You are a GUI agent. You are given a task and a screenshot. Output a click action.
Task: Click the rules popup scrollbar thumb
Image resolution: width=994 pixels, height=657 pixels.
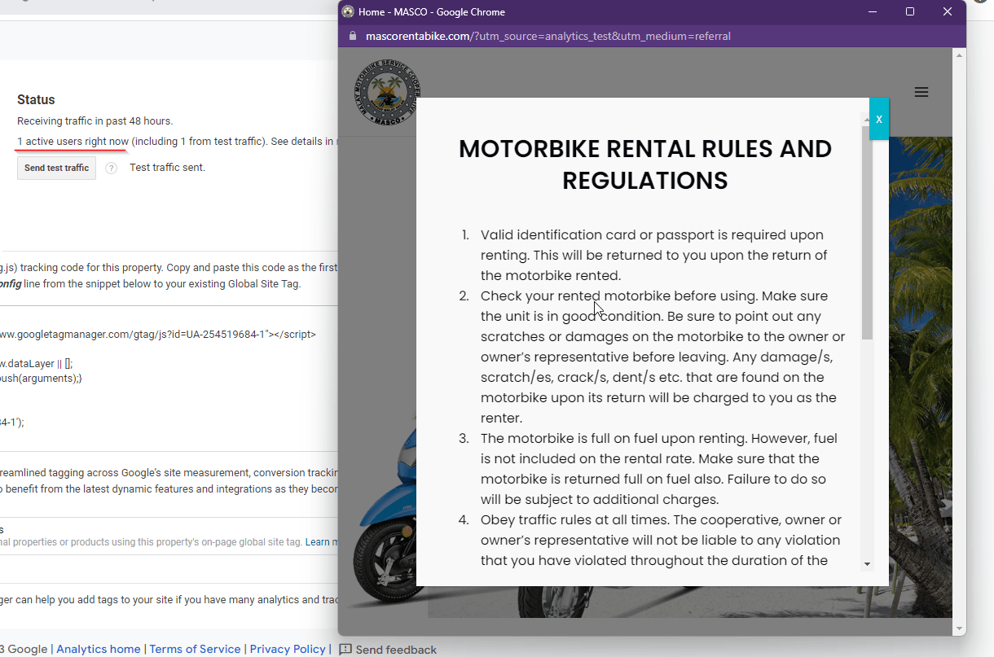point(867,232)
